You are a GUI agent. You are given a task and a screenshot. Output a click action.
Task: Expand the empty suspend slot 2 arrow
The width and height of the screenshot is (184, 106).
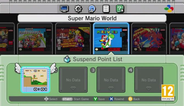(73, 89)
